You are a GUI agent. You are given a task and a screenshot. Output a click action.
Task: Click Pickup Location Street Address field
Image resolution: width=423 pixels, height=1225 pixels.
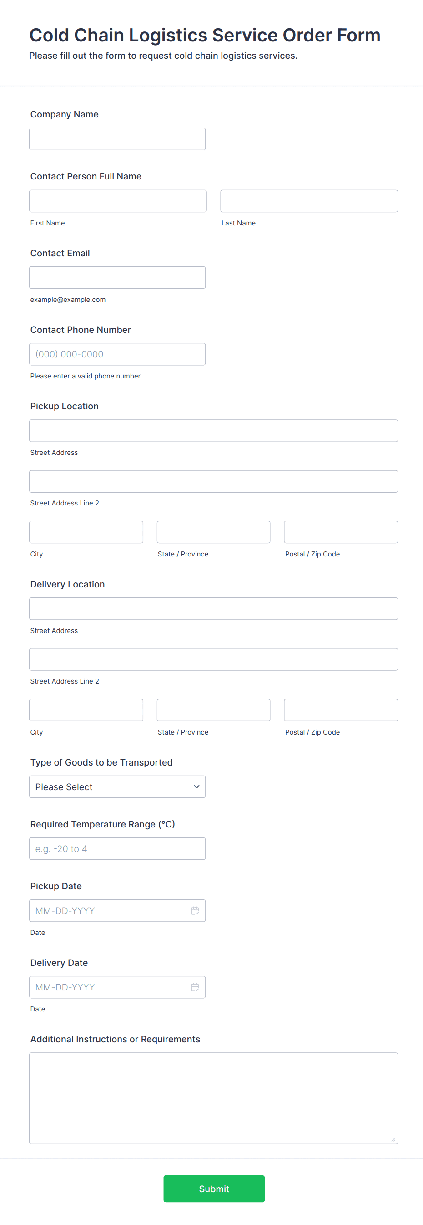213,431
